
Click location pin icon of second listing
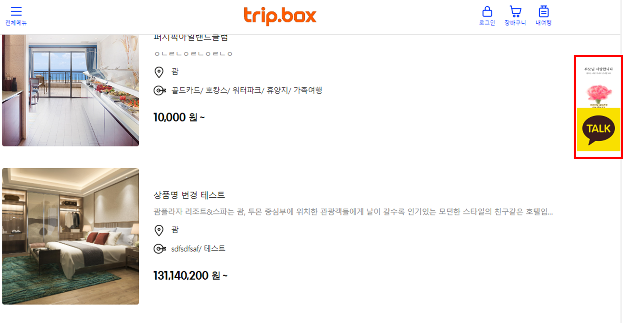coord(159,230)
